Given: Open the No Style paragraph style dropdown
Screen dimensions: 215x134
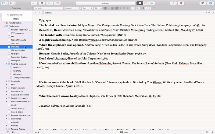Looking at the screenshot, I should coord(49,8).
